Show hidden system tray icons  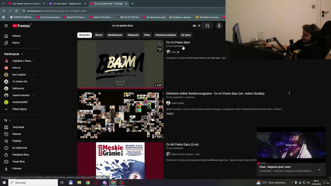tap(292, 183)
